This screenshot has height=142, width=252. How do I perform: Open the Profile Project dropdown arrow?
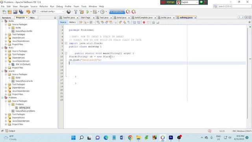tap(106, 12)
